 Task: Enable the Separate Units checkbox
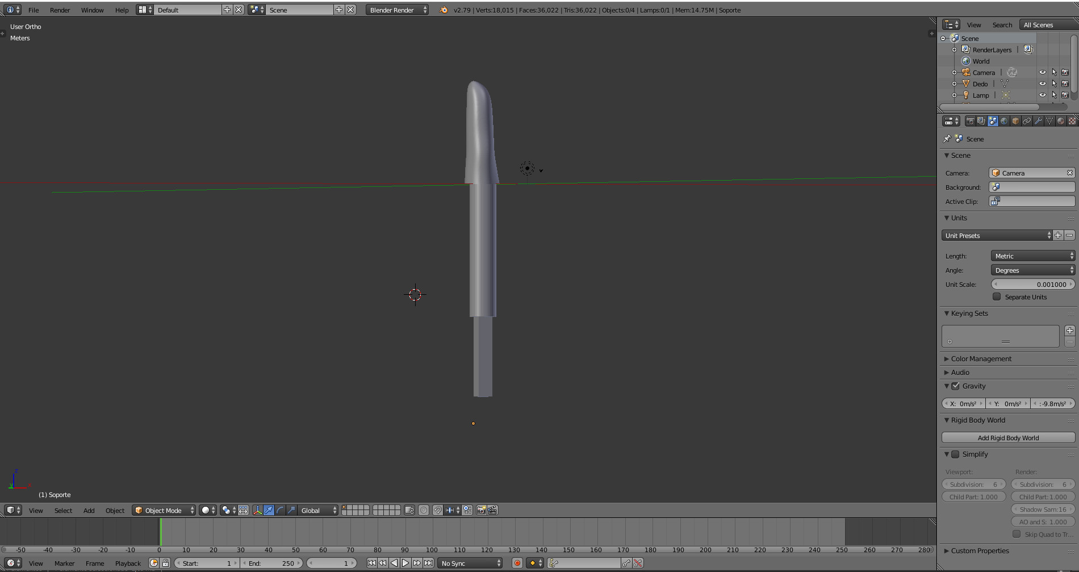coord(997,297)
